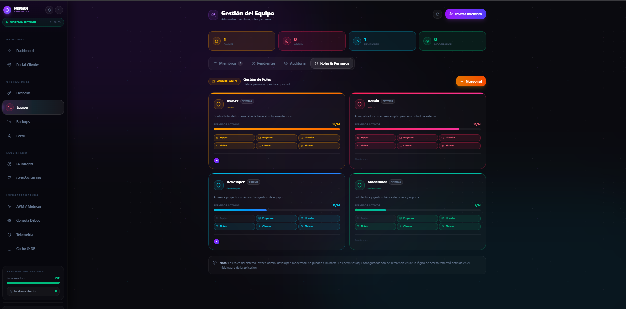Viewport: 626px width, 309px height.
Task: Open the member avatar on the Developer card
Action: click(x=217, y=242)
